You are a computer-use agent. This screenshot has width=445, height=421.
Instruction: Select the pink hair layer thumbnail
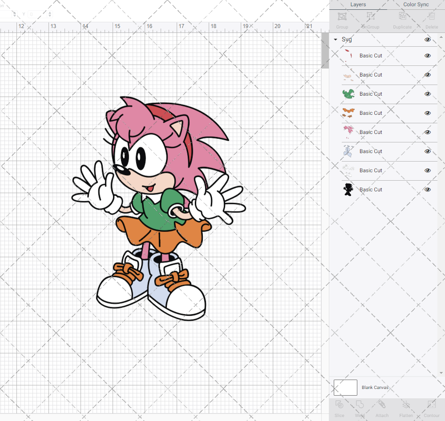coord(348,132)
